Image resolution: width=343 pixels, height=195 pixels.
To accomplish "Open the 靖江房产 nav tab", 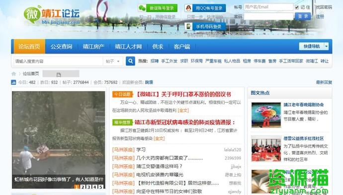I will pos(93,47).
